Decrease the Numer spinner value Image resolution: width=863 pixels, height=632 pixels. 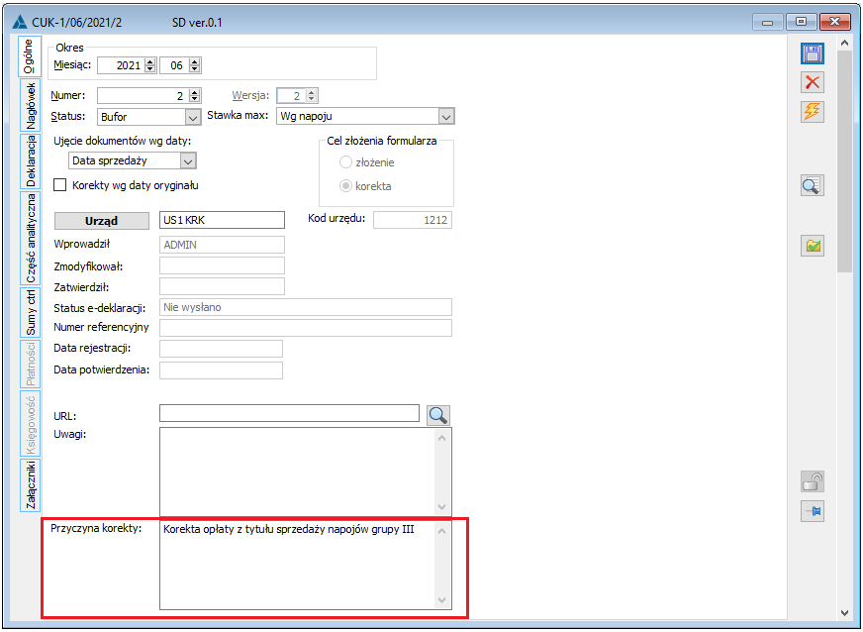point(195,99)
